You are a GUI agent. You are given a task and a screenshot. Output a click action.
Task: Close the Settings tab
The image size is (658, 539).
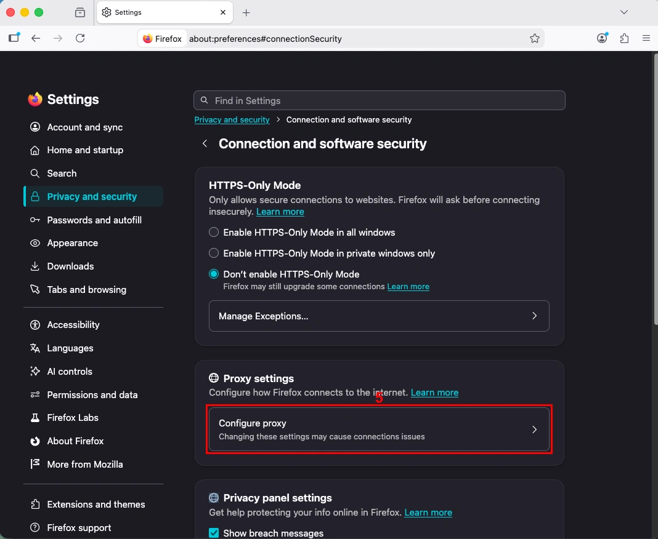click(223, 12)
